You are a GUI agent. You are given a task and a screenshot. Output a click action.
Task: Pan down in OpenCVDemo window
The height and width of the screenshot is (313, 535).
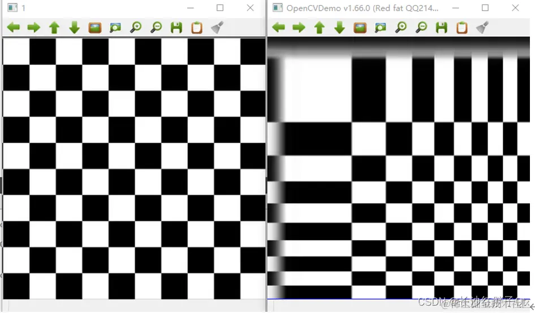339,27
